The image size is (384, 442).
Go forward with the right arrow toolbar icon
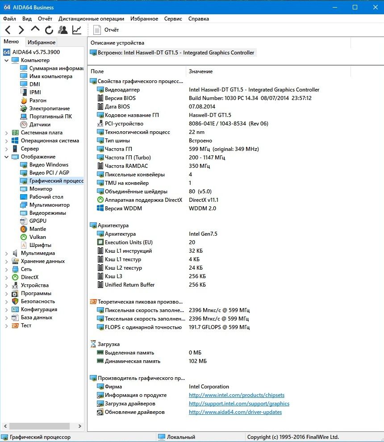[x=21, y=29]
